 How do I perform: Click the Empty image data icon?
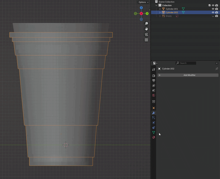[177, 16]
